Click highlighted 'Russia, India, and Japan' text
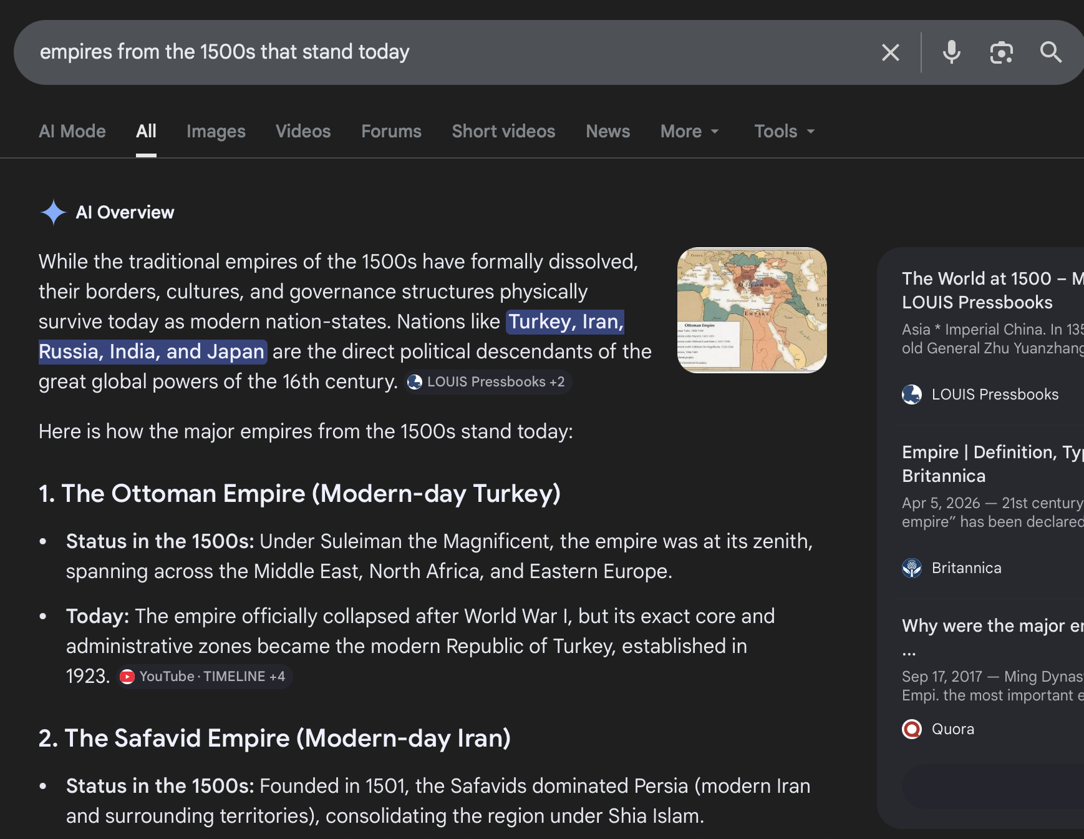Image resolution: width=1084 pixels, height=839 pixels. (153, 351)
